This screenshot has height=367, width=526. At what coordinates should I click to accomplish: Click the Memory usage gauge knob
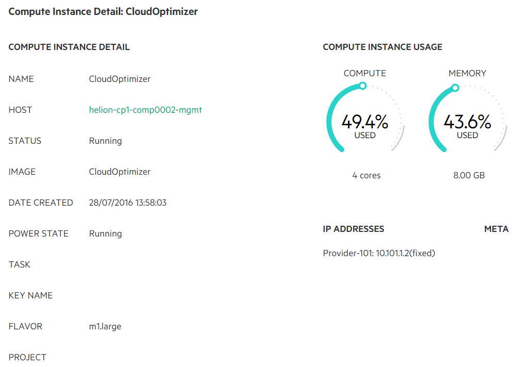[x=455, y=88]
